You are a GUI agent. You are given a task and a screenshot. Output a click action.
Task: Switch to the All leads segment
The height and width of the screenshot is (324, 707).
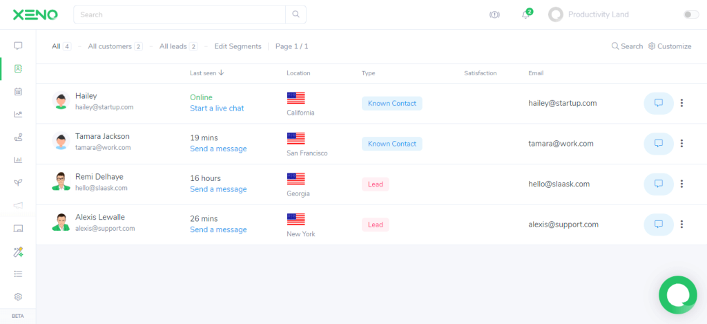pos(173,46)
